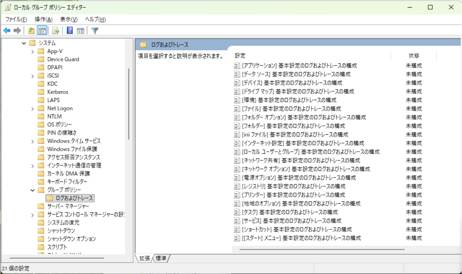
Task: Click the folder icon next to Kerberos
Action: (41, 92)
